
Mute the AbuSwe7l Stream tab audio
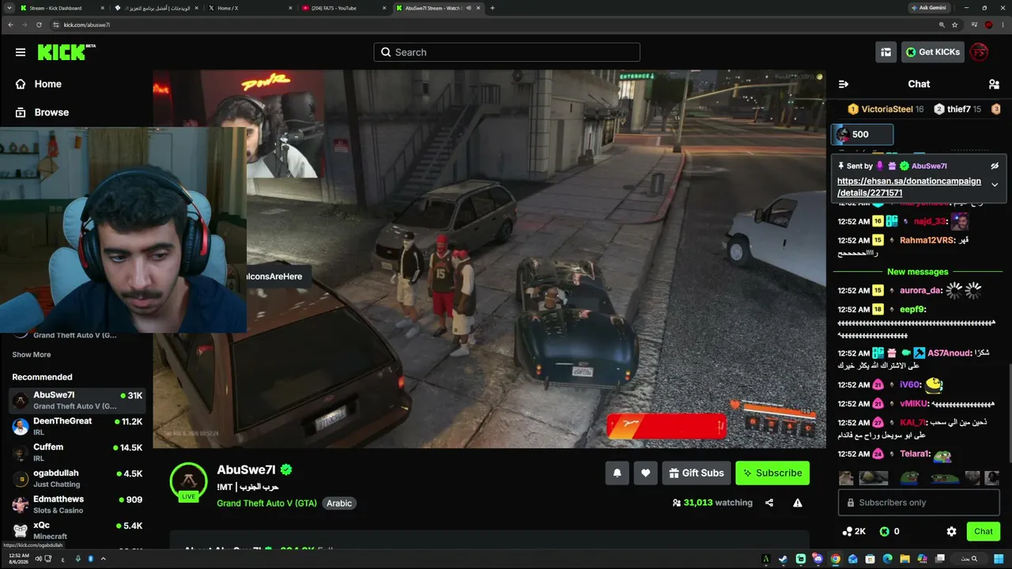[469, 8]
